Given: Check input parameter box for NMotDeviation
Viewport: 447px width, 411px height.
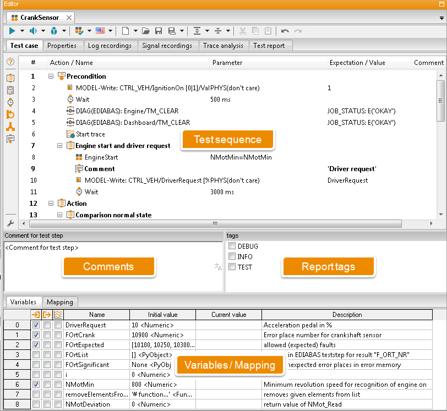Looking at the screenshot, I should pos(36,404).
